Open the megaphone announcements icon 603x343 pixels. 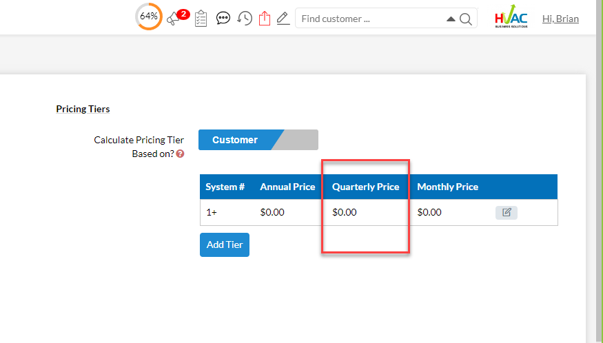click(x=174, y=19)
